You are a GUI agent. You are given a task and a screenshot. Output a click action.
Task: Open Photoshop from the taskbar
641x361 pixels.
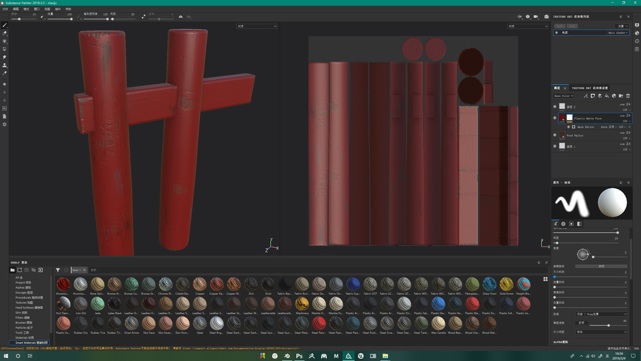pos(299,356)
